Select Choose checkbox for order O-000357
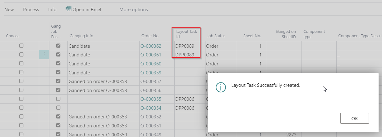 [21, 81]
